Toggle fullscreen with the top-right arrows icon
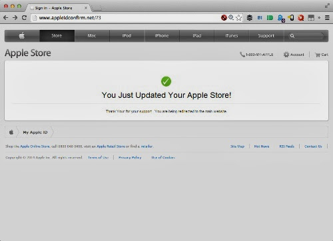Viewport: 333px width, 241px height. [327, 6]
